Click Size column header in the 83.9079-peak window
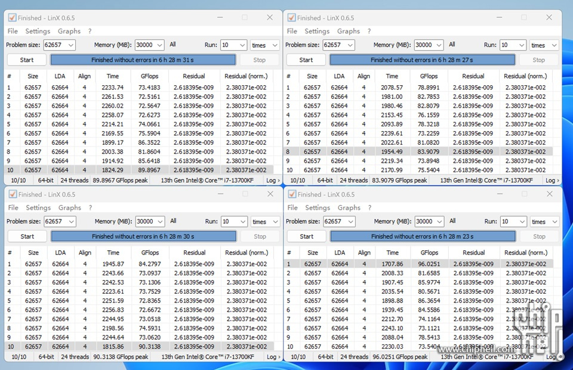This screenshot has height=370, width=573. tap(312, 76)
